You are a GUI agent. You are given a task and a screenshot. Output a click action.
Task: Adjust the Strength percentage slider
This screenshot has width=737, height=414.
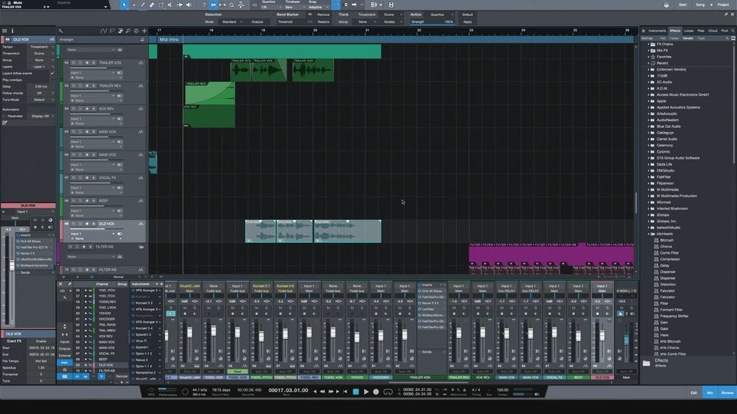pyautogui.click(x=432, y=22)
